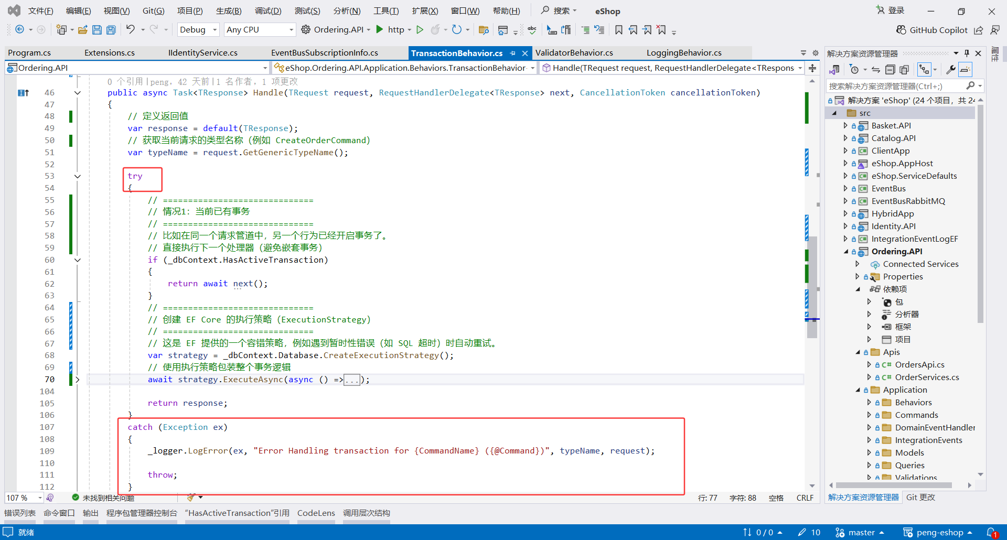Switch to the LoggingBehavior.cs tab

pos(684,53)
